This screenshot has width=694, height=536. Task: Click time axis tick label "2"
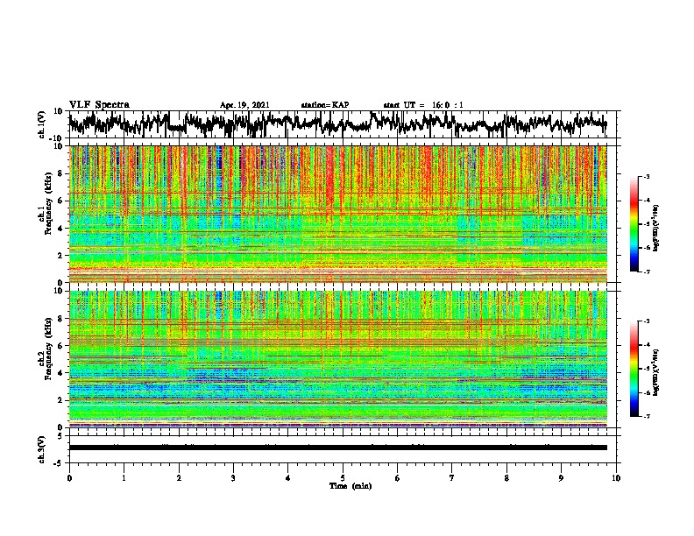pyautogui.click(x=179, y=478)
